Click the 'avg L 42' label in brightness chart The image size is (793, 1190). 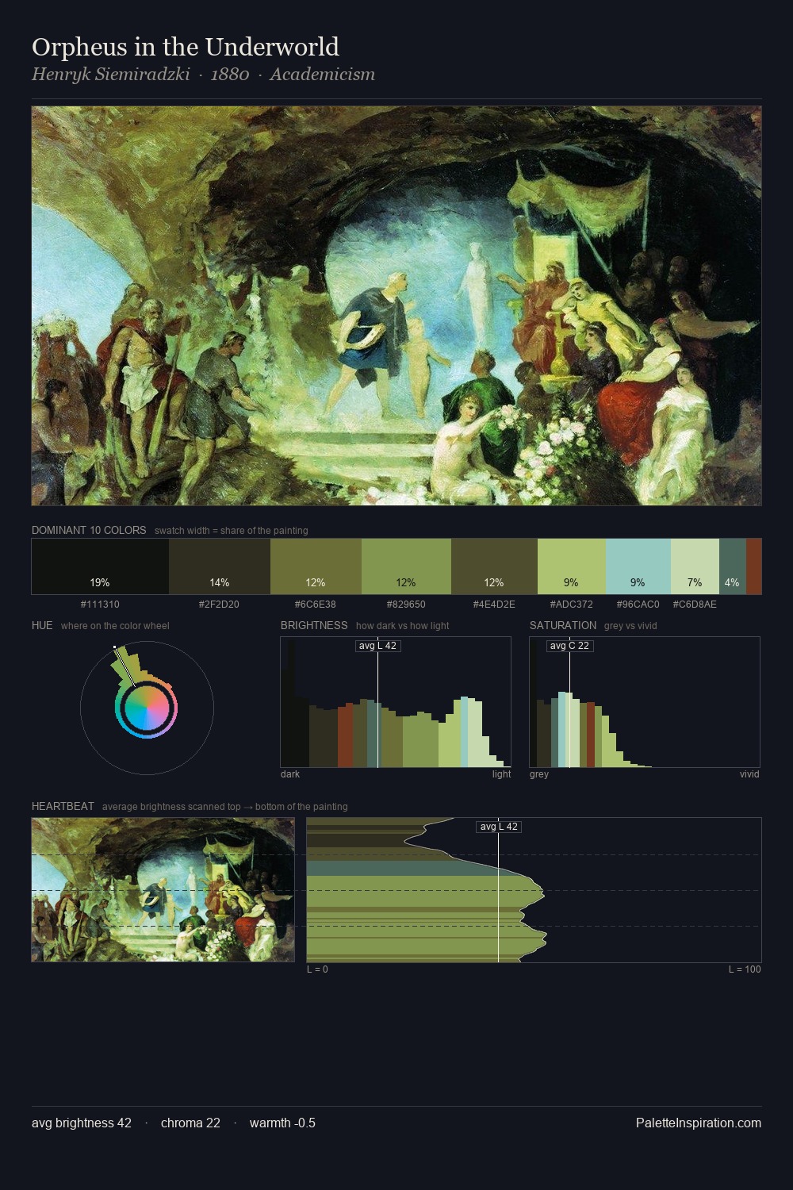click(x=377, y=646)
